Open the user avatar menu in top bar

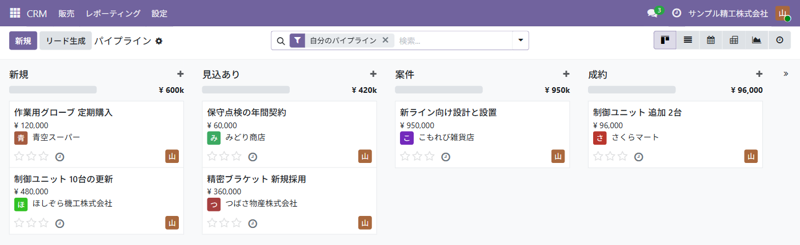click(782, 13)
